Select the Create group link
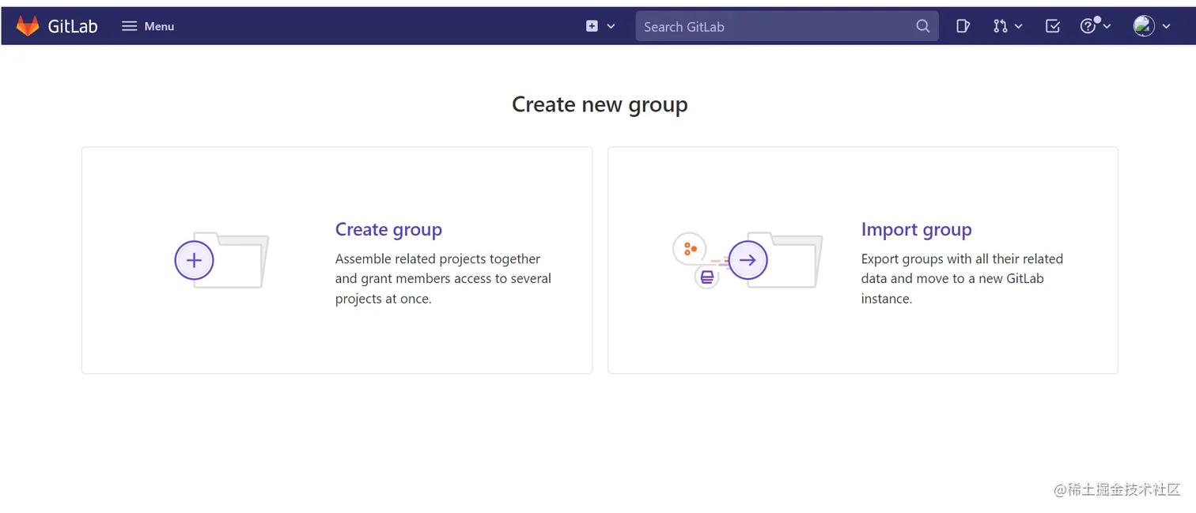This screenshot has width=1196, height=513. (x=388, y=229)
